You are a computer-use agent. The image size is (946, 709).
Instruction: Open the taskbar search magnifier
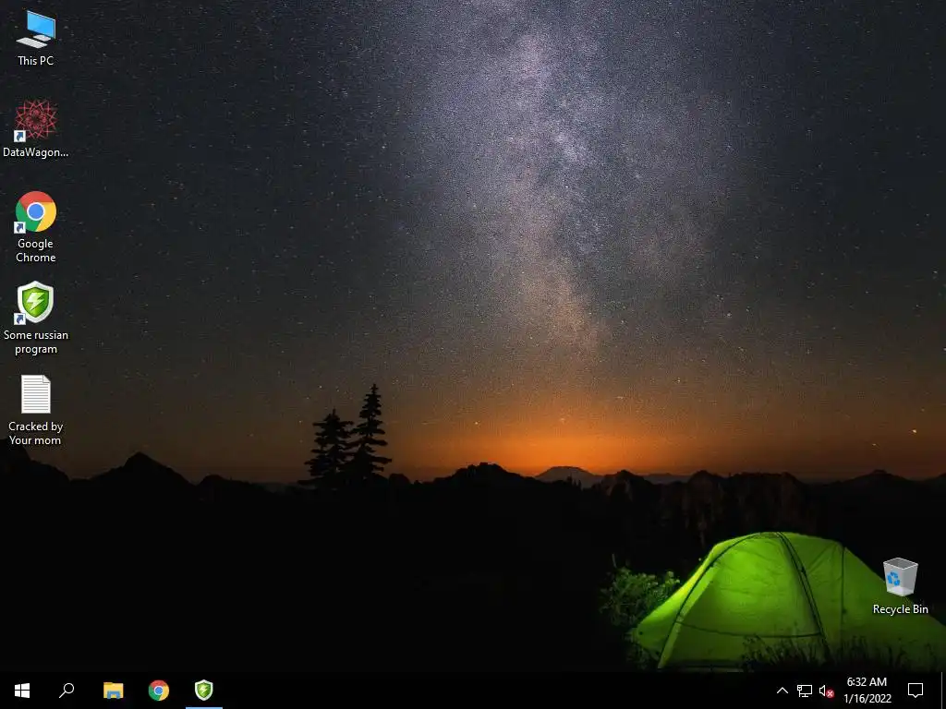[67, 691]
